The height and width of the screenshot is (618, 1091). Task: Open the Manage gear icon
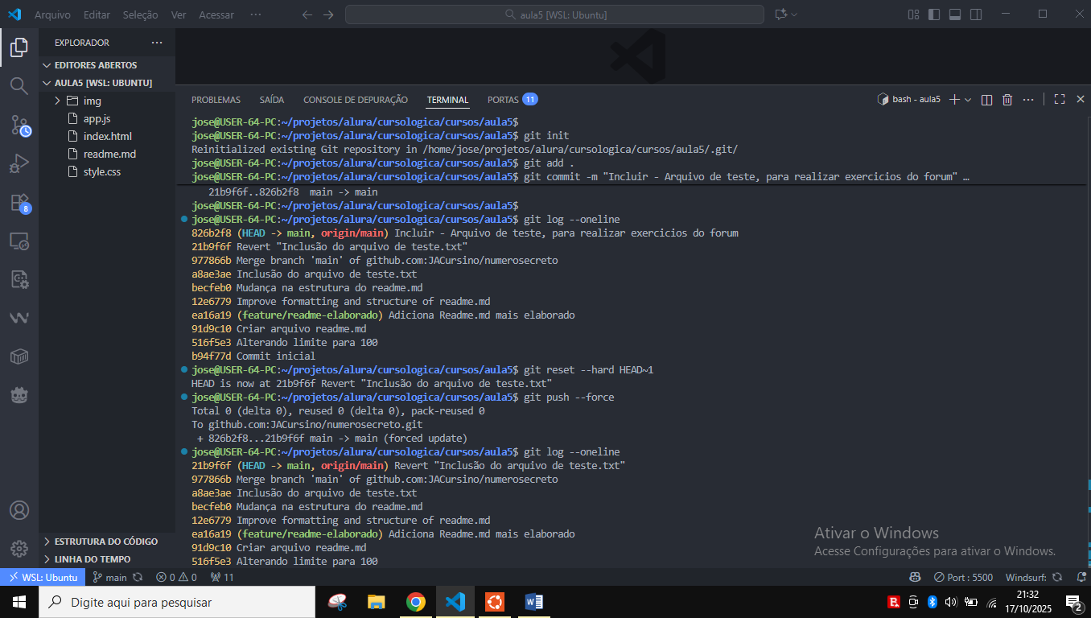19,549
